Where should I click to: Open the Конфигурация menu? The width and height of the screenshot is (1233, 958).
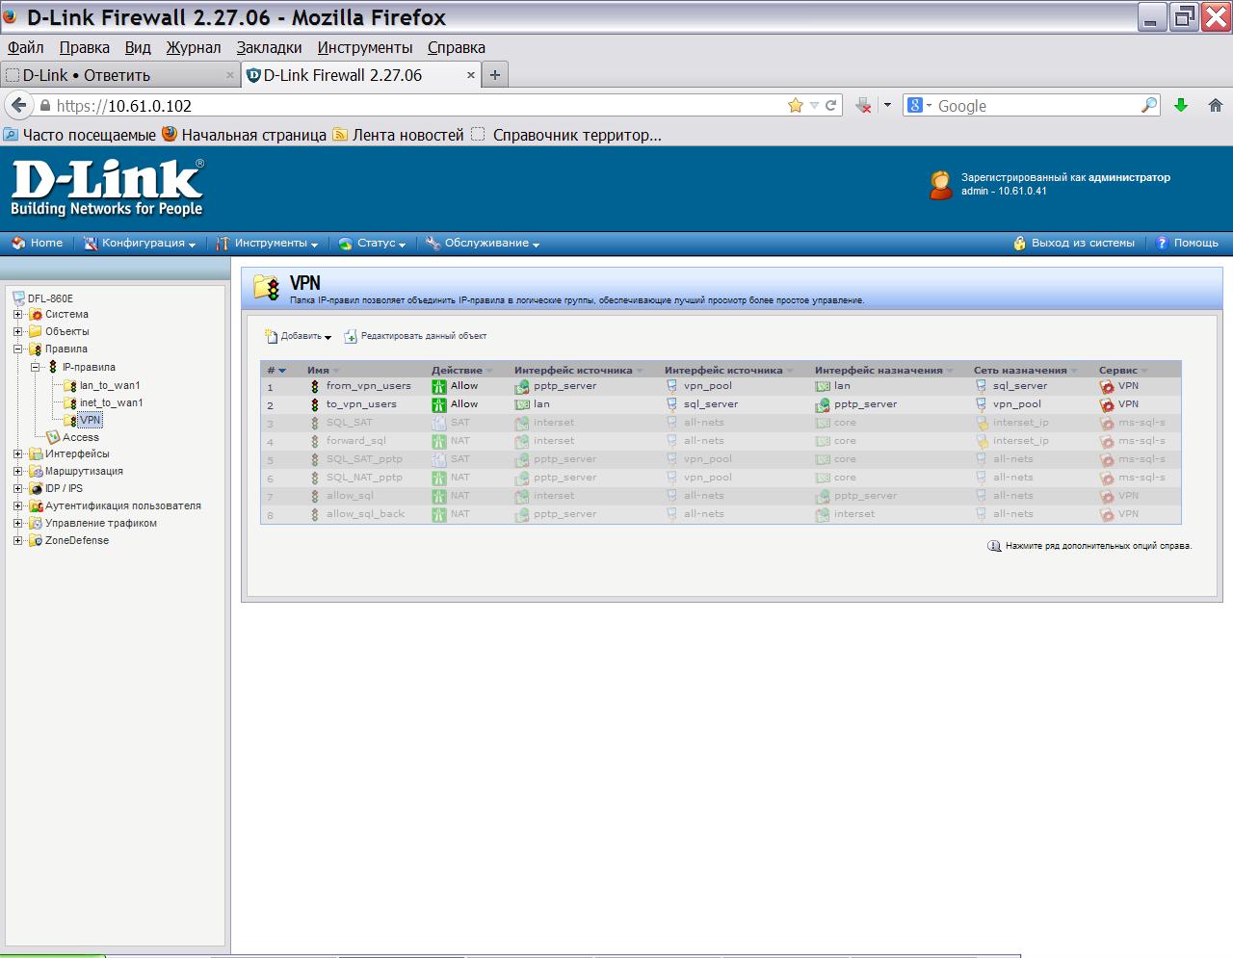(x=140, y=244)
